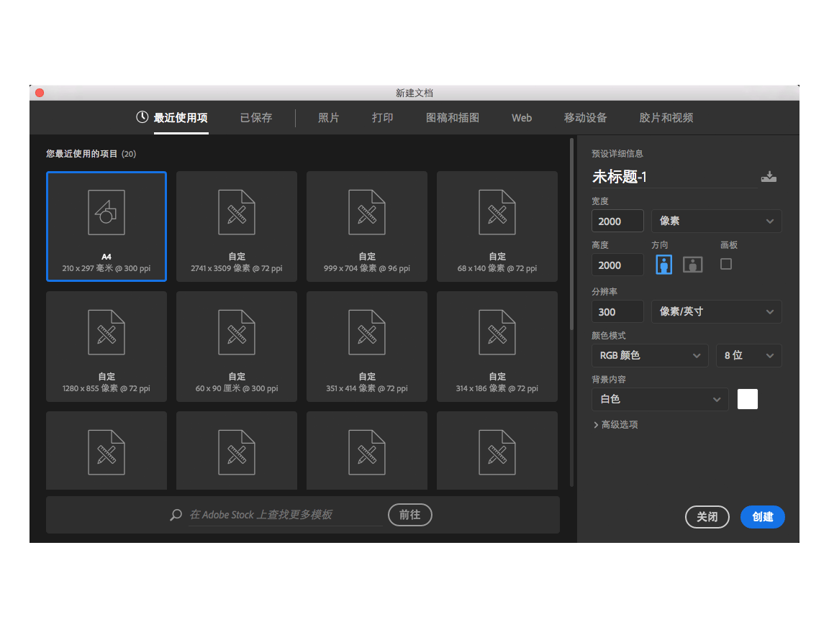Screen dimensions: 829x627
Task: Enable the 画板 artboard checkbox
Action: 726,264
